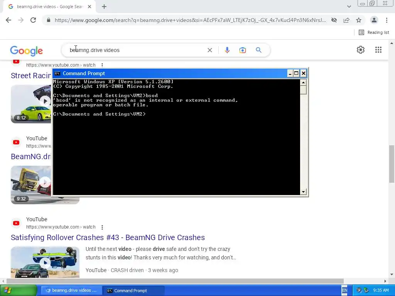
Task: Clear the search query with X
Action: 209,50
